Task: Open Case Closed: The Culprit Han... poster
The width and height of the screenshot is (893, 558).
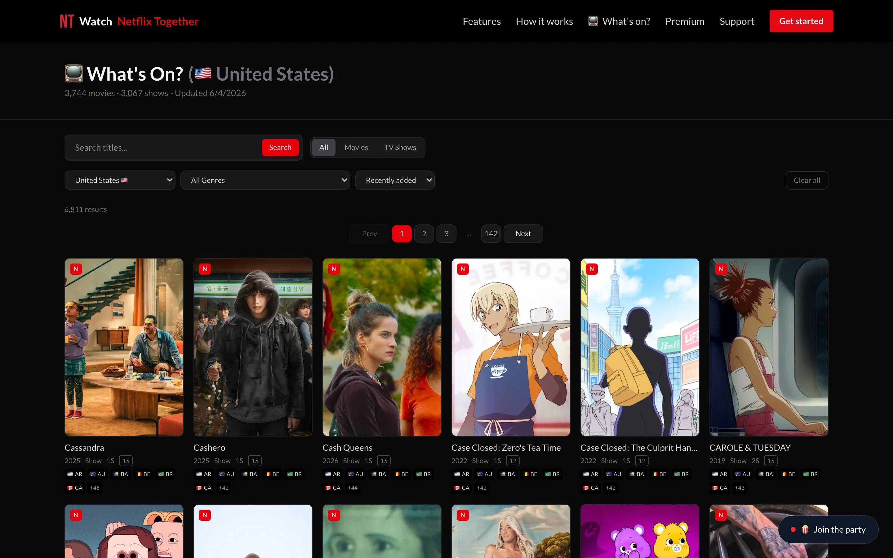Action: (640, 347)
